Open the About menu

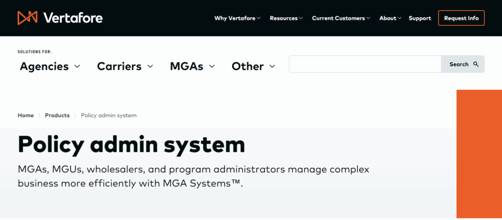387,18
